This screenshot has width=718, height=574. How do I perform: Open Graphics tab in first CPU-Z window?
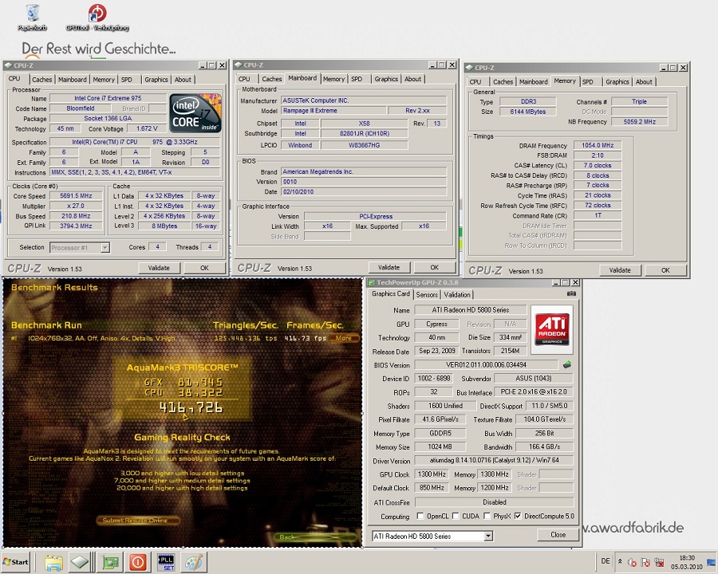click(156, 80)
